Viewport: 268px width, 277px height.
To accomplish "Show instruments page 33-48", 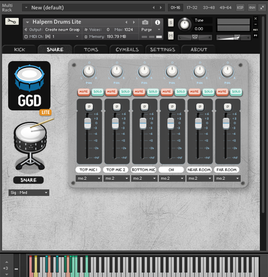I will 209,8.
